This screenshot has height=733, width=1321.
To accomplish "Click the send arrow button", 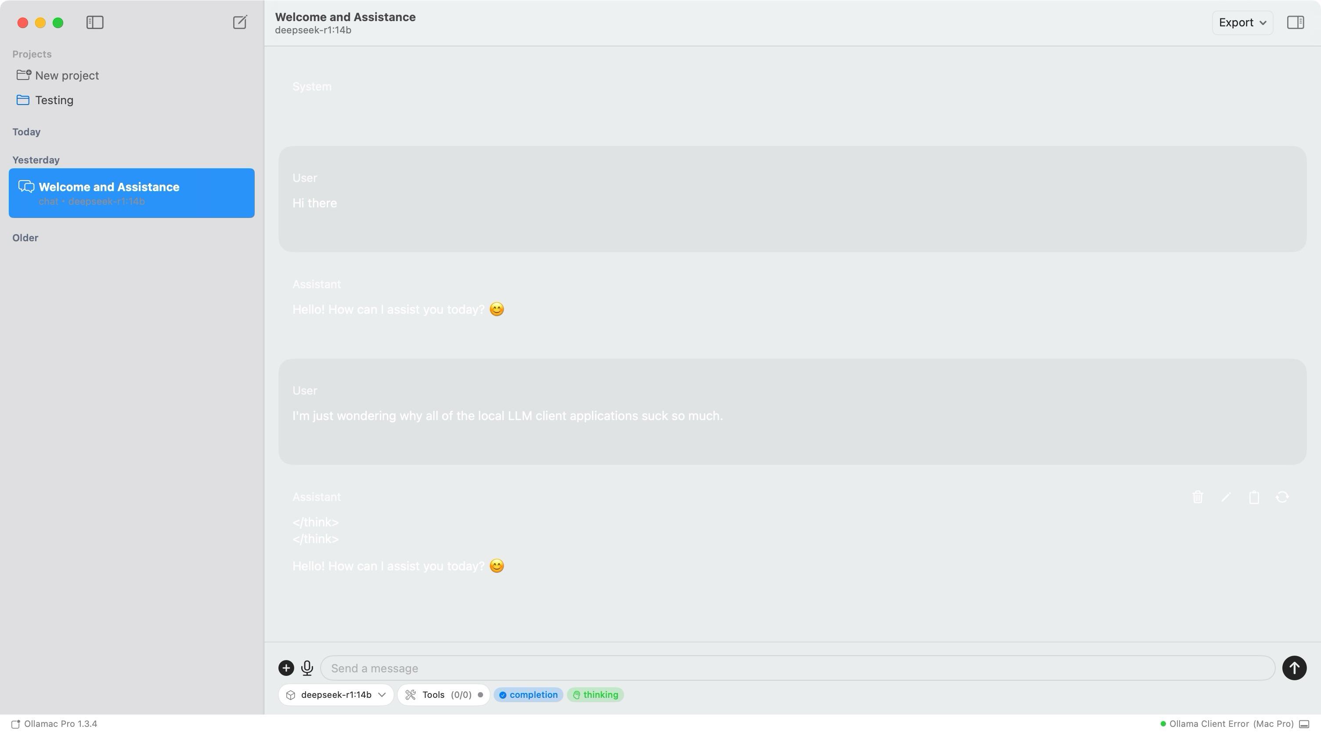I will click(x=1294, y=668).
